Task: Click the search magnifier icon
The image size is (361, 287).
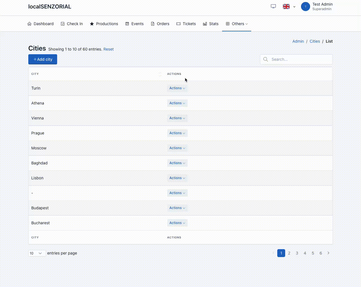Action: 266,59
